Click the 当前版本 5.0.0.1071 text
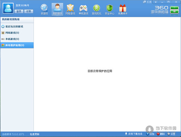 13,134
